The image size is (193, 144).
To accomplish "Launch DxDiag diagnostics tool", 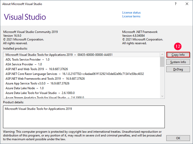I will pos(178,69).
